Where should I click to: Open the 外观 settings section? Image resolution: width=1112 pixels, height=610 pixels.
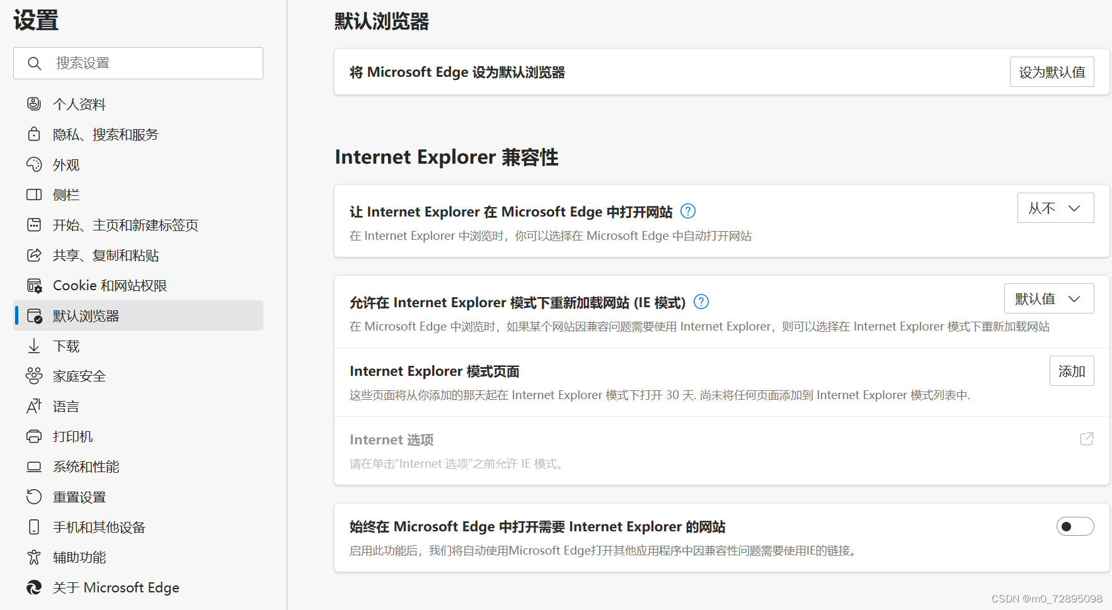coord(139,164)
